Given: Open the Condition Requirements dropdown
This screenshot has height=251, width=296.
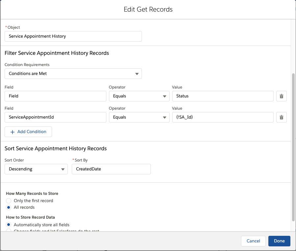Looking at the screenshot, I should coord(73,74).
